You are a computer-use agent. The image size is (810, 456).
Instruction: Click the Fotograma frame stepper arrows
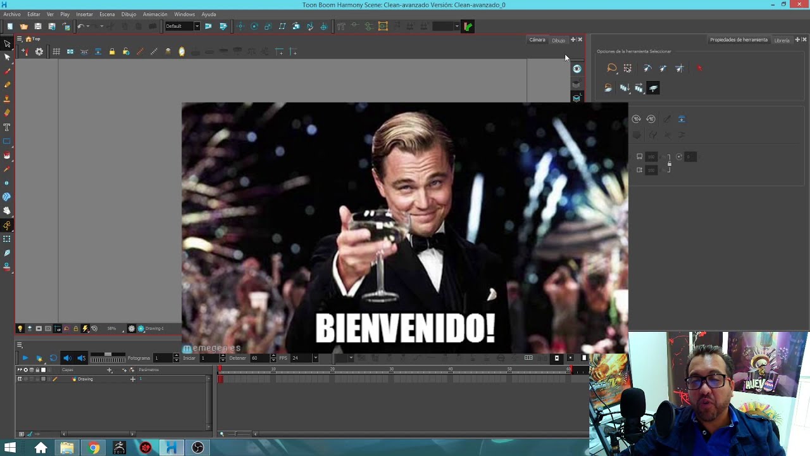pos(176,358)
